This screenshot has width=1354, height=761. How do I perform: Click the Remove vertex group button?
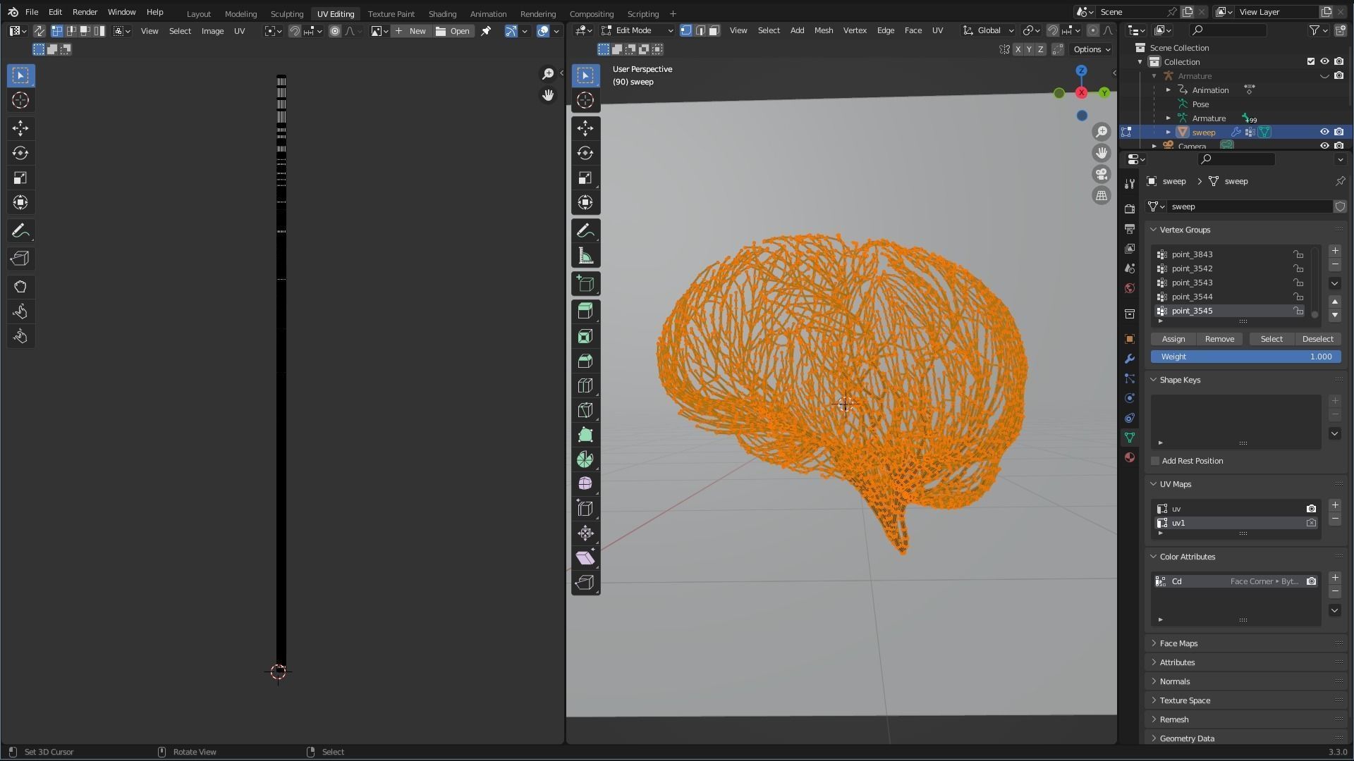[1219, 339]
